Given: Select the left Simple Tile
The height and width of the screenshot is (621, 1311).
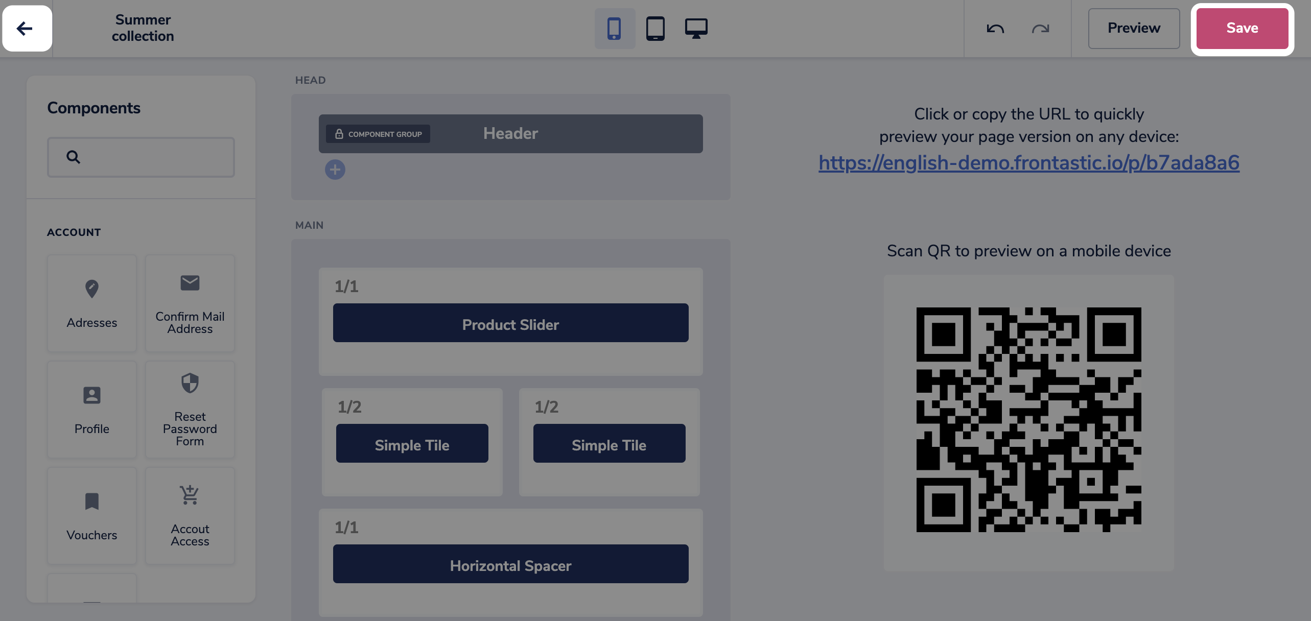Looking at the screenshot, I should click(412, 443).
